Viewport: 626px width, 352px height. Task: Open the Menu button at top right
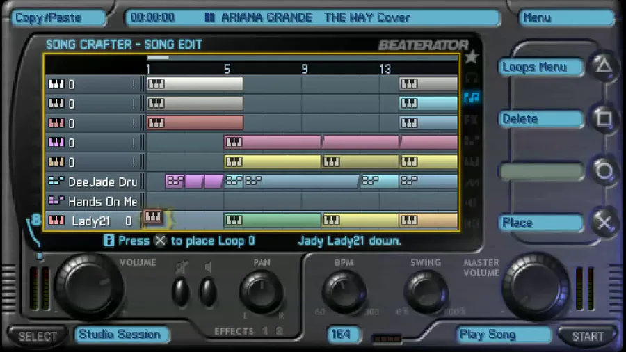click(566, 18)
